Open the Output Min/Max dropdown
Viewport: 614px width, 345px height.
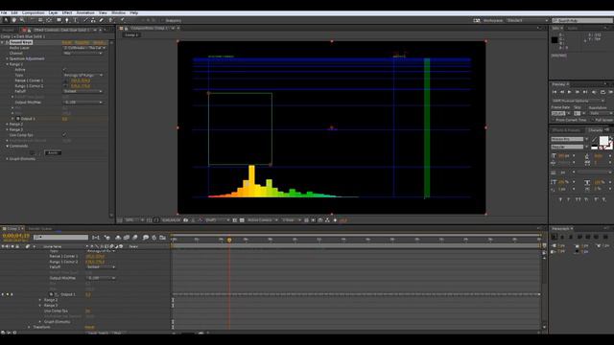click(x=83, y=103)
